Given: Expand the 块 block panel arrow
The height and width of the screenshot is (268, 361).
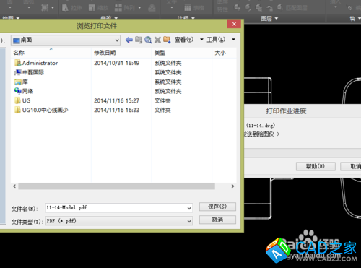Looking at the screenshot, I should (359, 18).
